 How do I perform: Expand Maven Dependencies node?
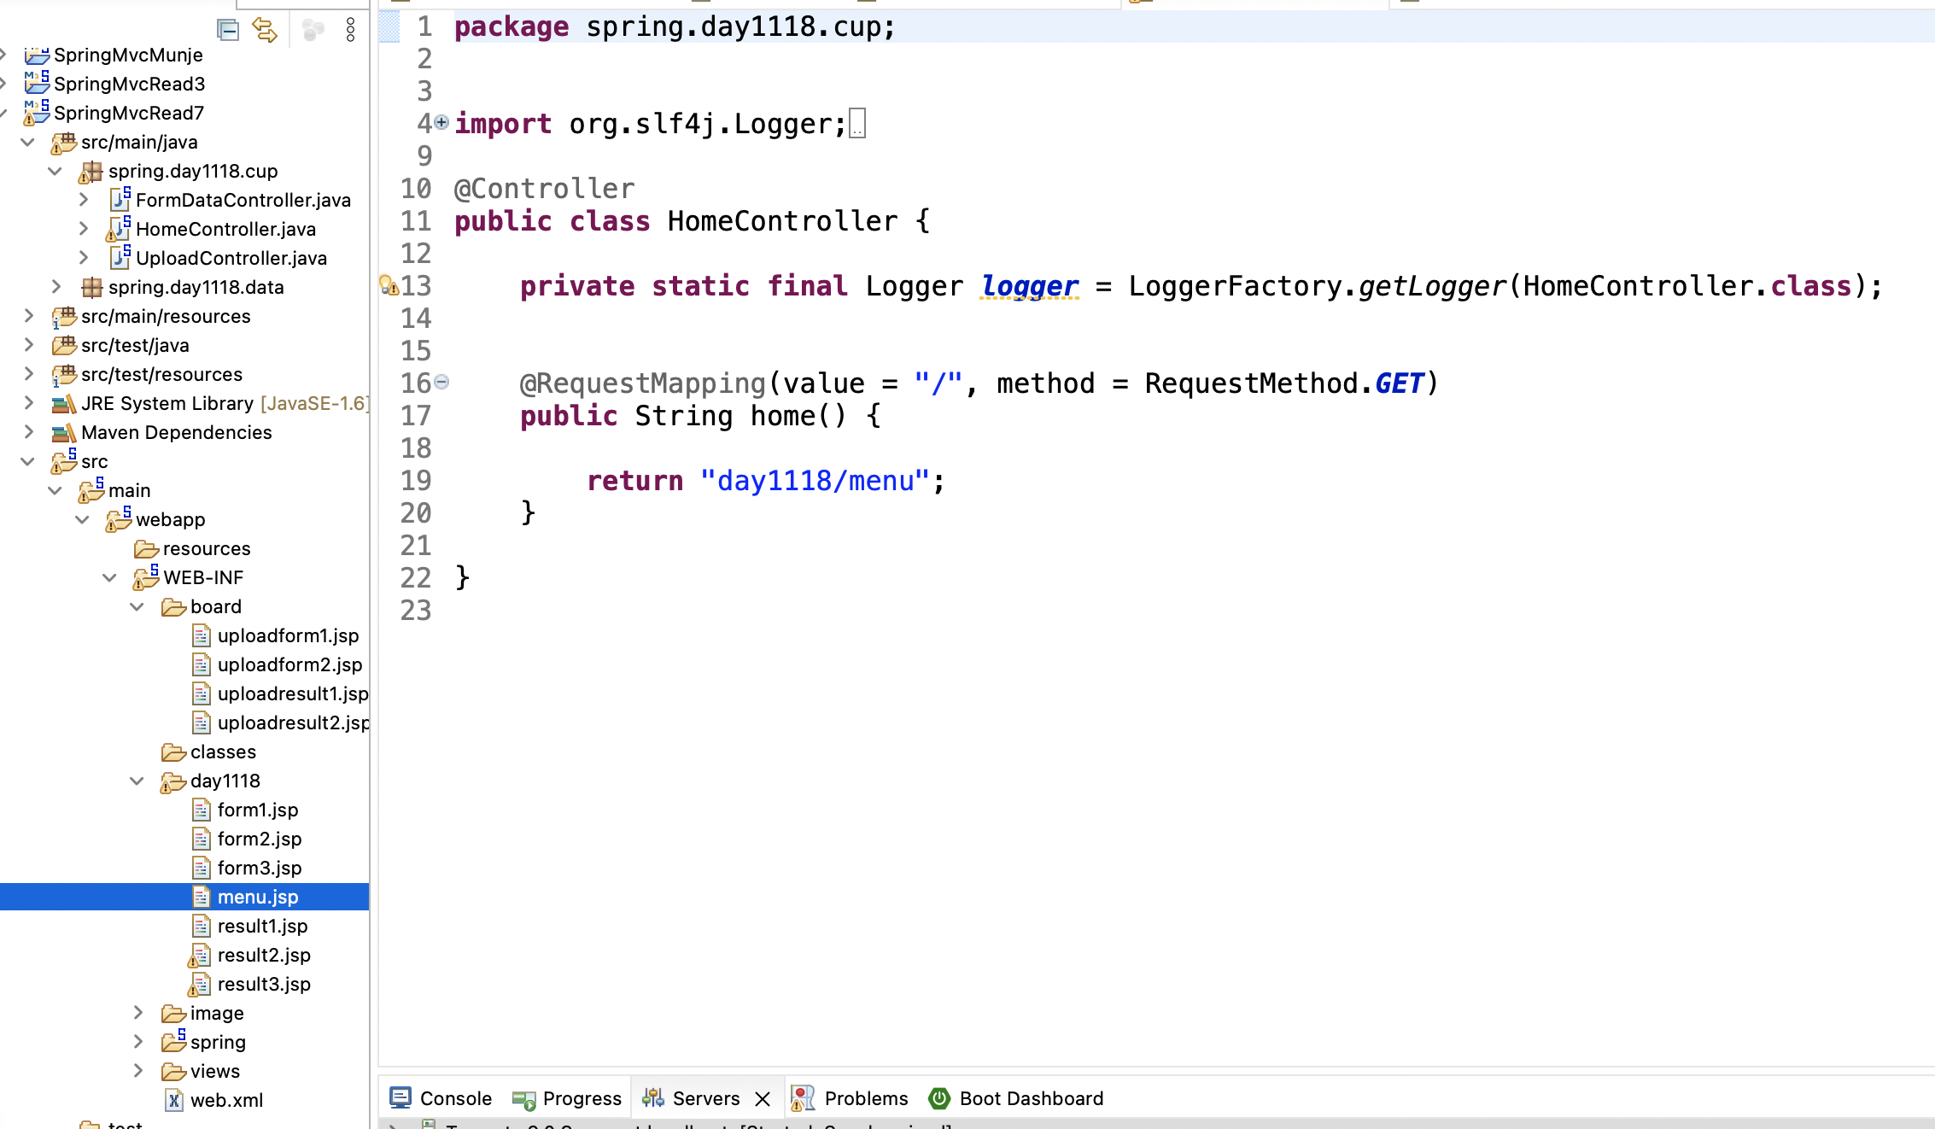(28, 432)
